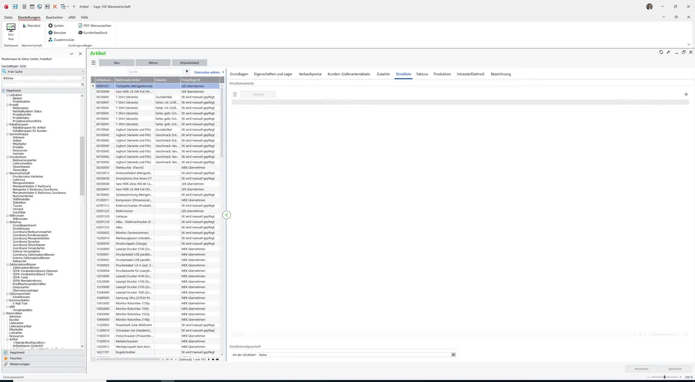The image size is (695, 382).
Task: Click the Sage logo icon
Action: [5, 6]
